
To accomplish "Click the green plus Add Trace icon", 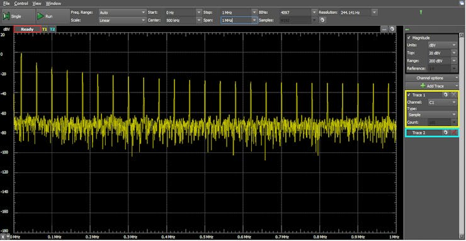I will [423, 86].
